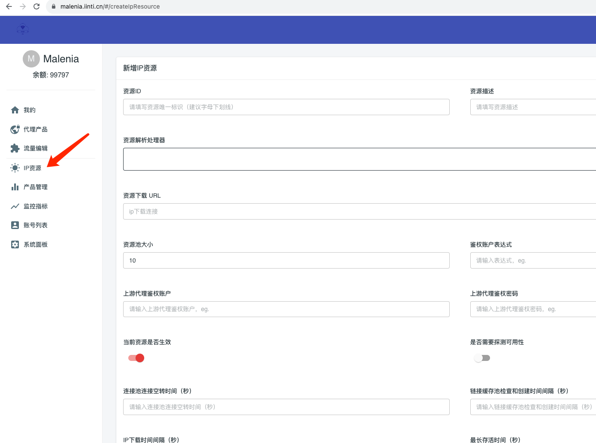Click the wifi logo in the header
The image size is (596, 443).
(22, 29)
